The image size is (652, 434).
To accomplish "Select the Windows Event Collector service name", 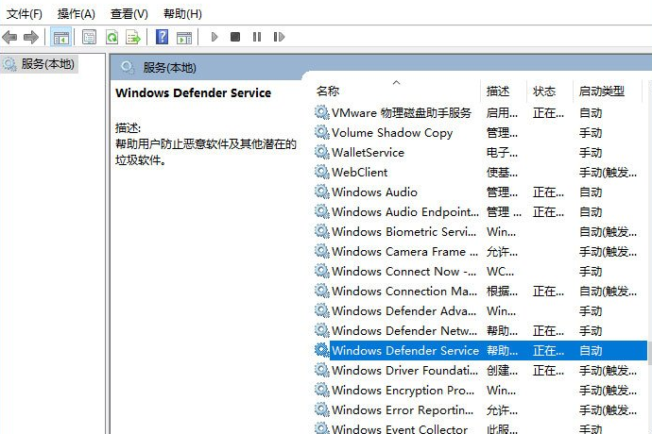I will point(400,428).
